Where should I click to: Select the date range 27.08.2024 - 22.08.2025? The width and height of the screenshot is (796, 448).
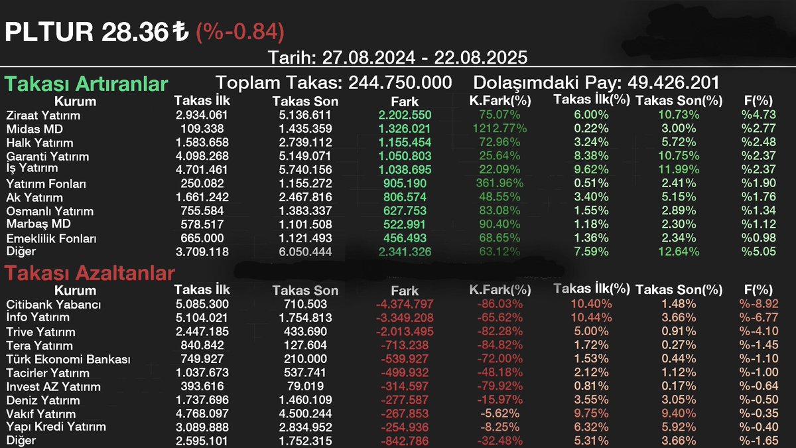tap(425, 57)
